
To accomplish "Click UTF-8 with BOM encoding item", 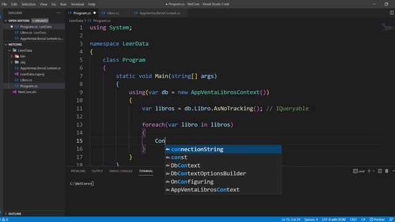I will click(x=333, y=220).
